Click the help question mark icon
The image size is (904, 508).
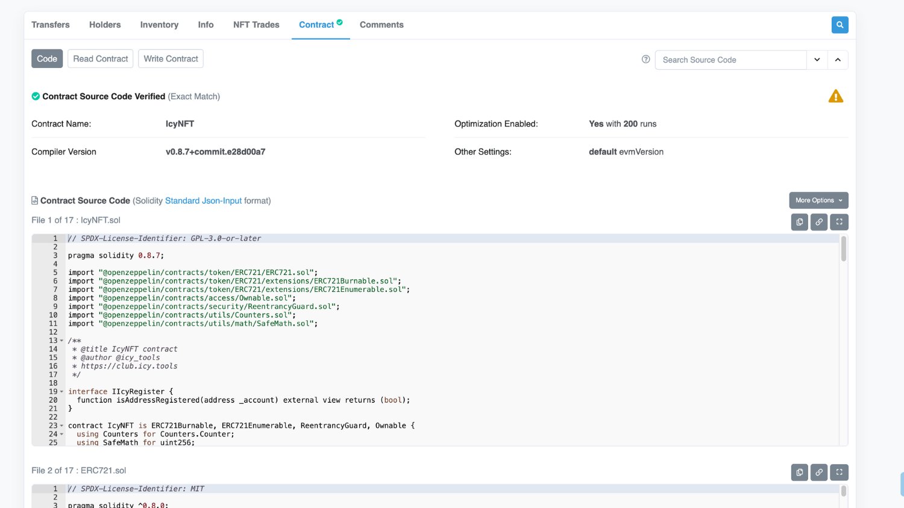(645, 59)
